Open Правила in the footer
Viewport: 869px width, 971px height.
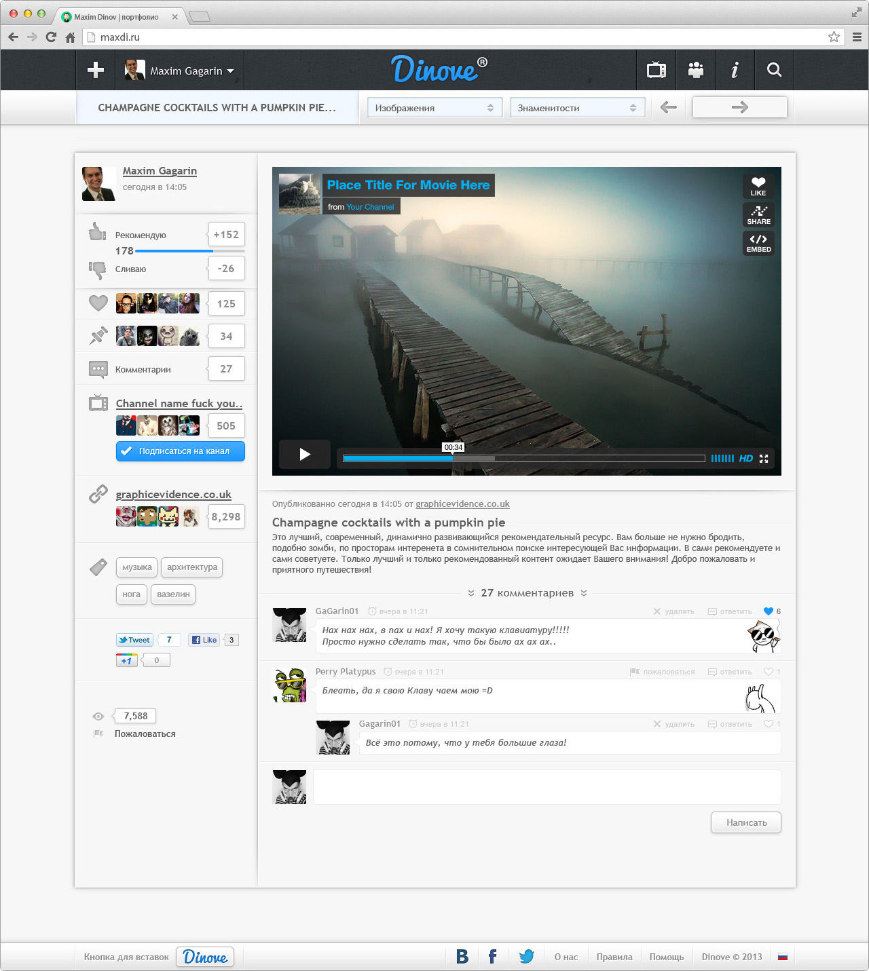[x=614, y=957]
